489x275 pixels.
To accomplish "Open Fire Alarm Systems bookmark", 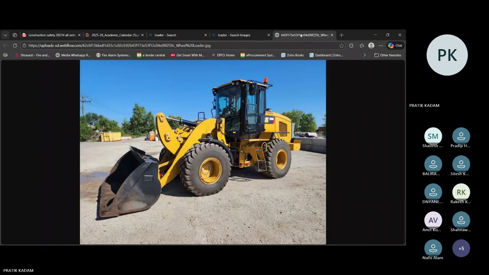I will click(113, 55).
